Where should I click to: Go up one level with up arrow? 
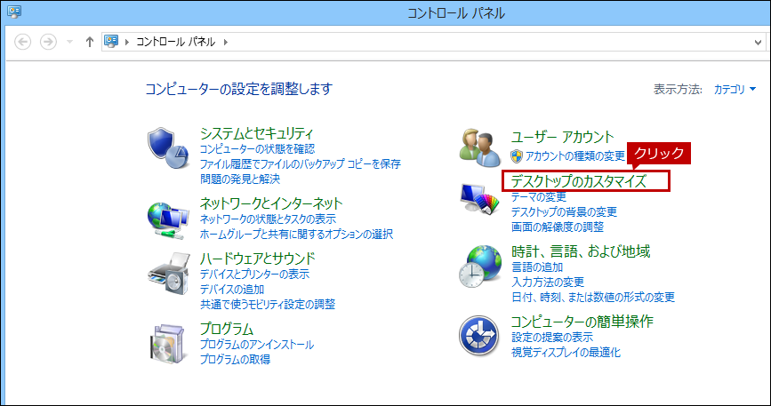(89, 43)
